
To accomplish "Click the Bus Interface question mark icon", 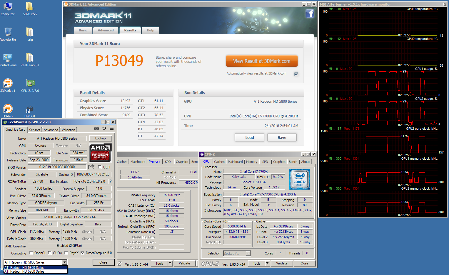I will (x=111, y=181).
